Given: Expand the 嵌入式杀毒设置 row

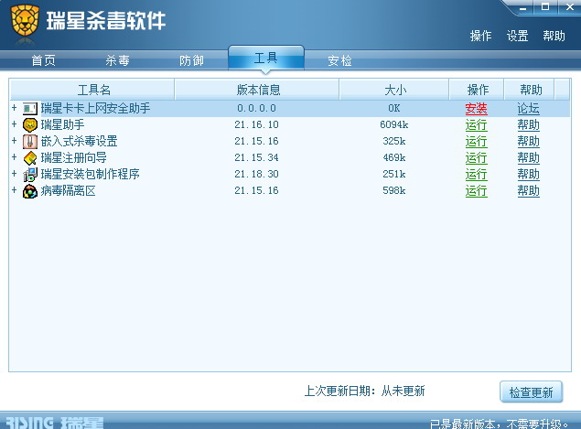Looking at the screenshot, I should [x=14, y=140].
